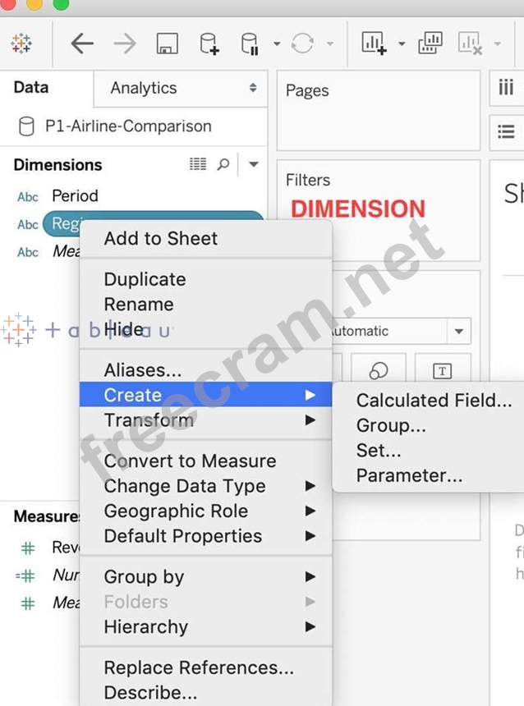The width and height of the screenshot is (524, 706).
Task: Select Set from the Create submenu
Action: click(379, 450)
